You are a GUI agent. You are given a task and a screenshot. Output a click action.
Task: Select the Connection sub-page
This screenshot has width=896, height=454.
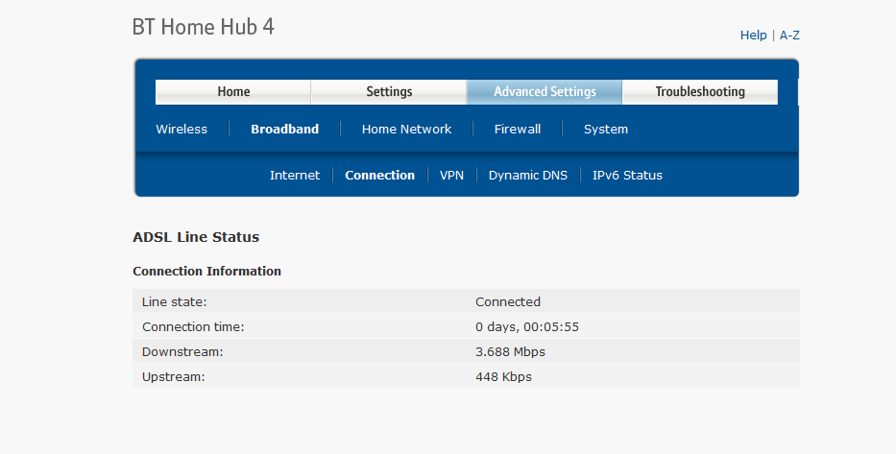pyautogui.click(x=380, y=176)
